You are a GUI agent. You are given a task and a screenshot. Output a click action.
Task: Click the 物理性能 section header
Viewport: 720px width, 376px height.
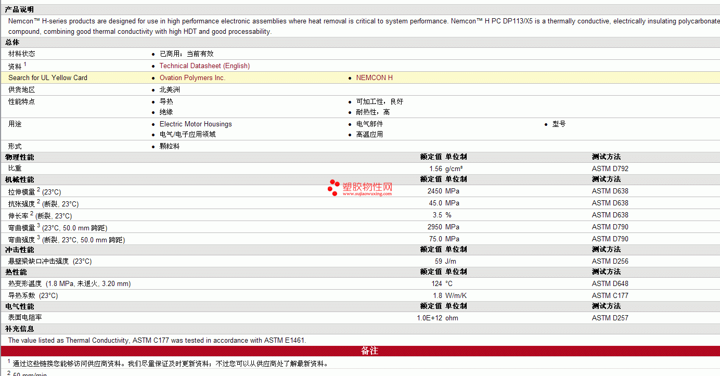19,157
